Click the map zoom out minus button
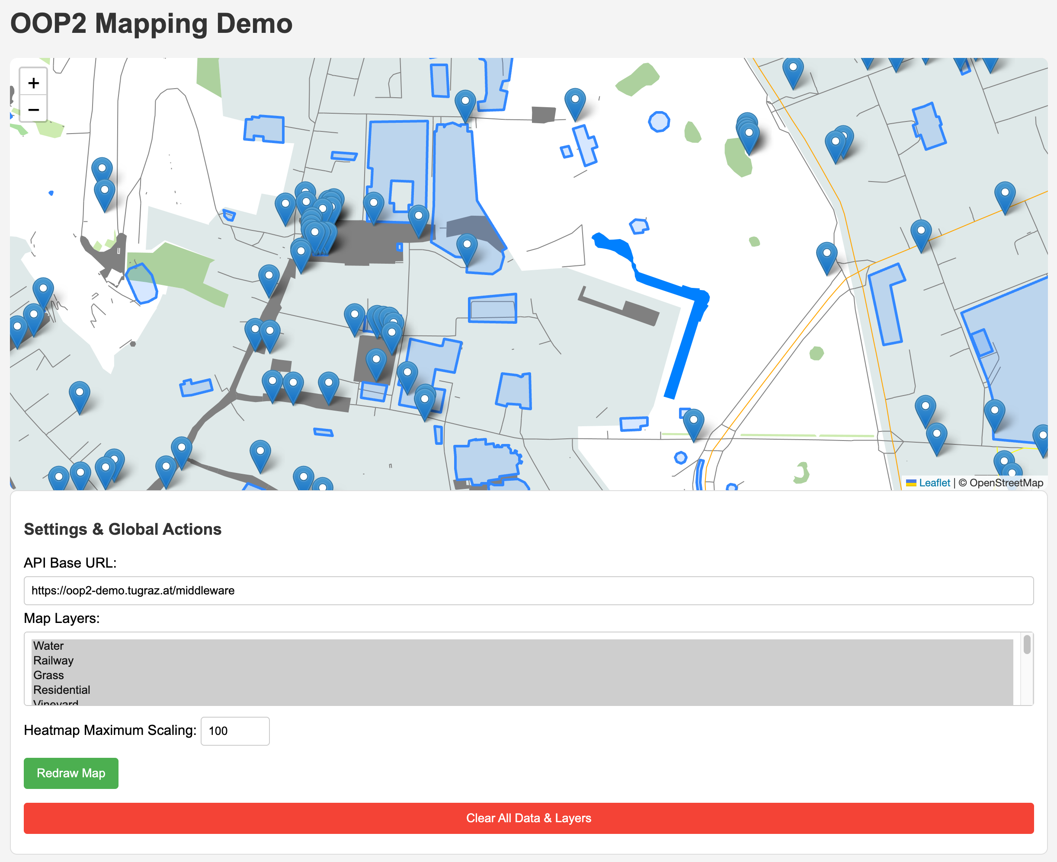This screenshot has width=1057, height=862. click(33, 109)
